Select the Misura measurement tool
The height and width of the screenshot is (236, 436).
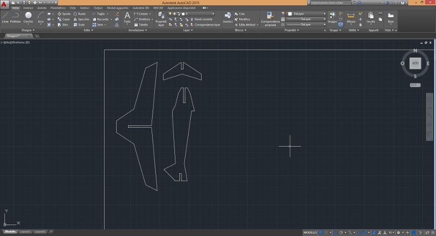[x=351, y=17]
